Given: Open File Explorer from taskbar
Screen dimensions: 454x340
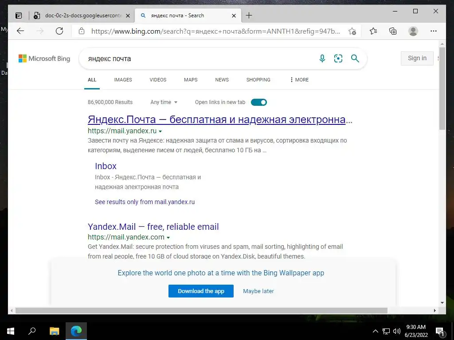Looking at the screenshot, I should point(54,331).
